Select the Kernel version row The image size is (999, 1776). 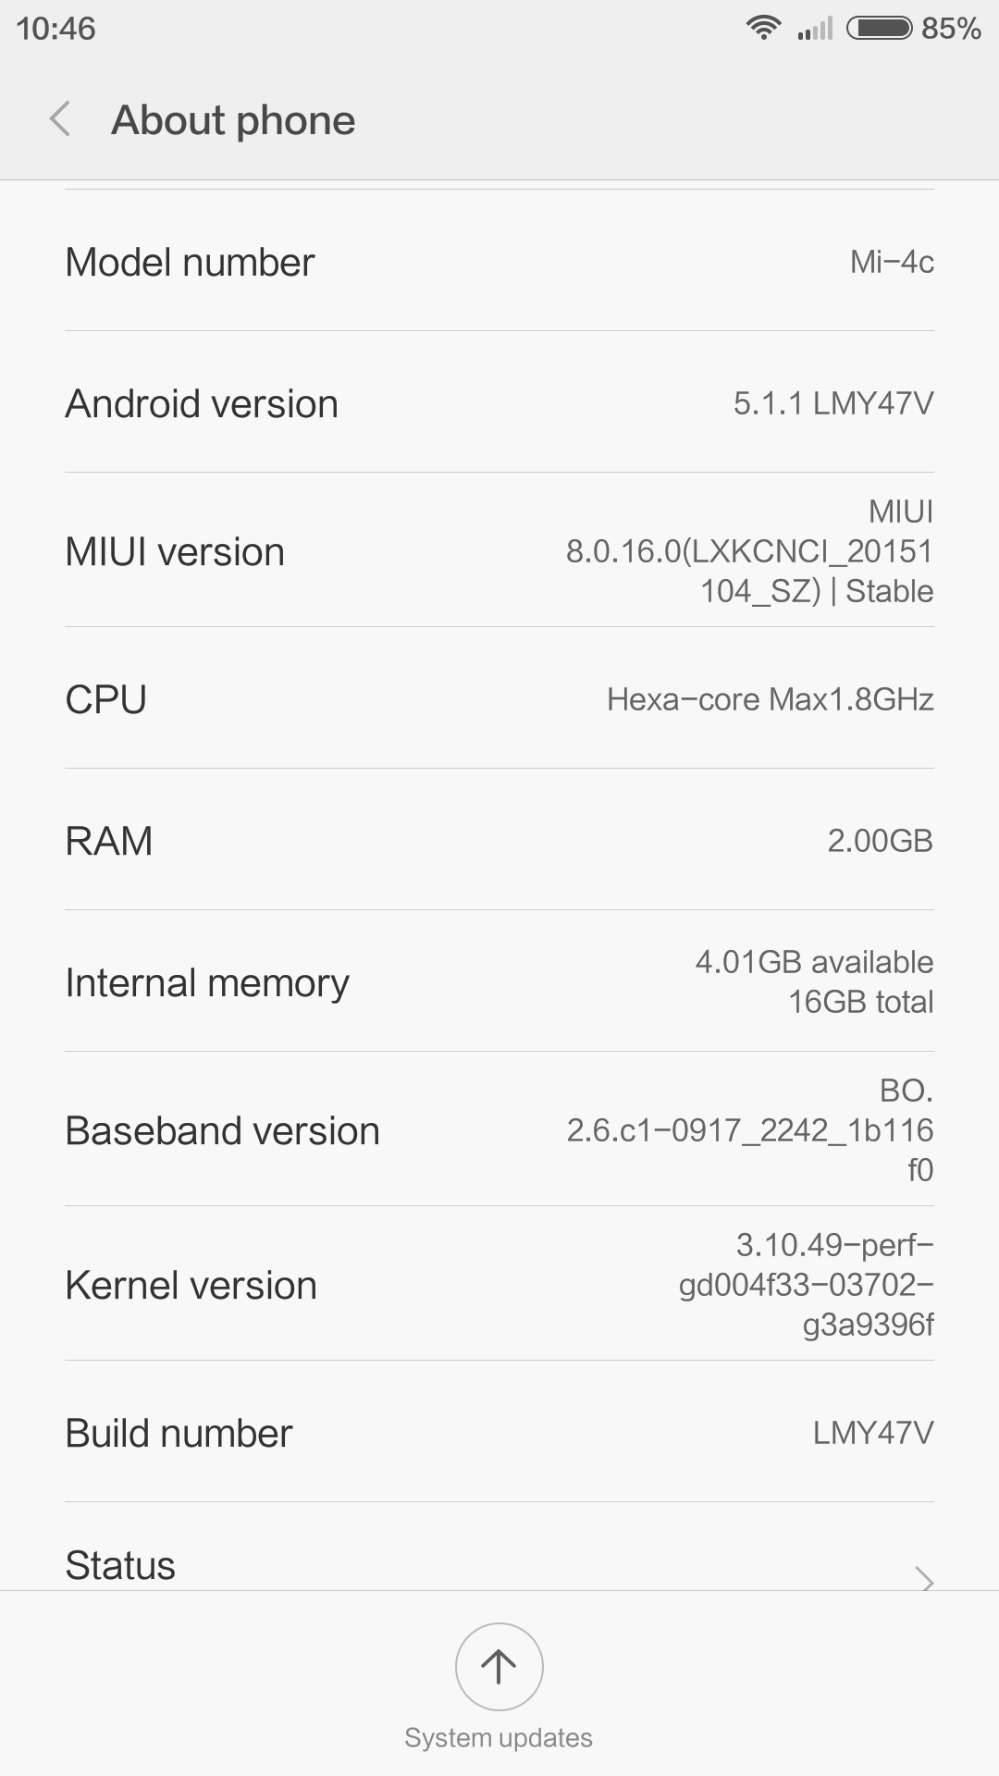point(499,1284)
